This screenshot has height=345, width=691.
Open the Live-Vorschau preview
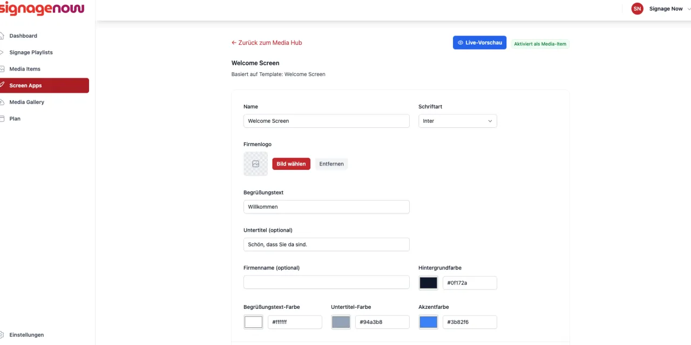click(479, 43)
